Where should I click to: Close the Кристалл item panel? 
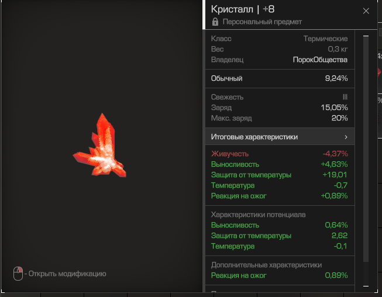366,11
